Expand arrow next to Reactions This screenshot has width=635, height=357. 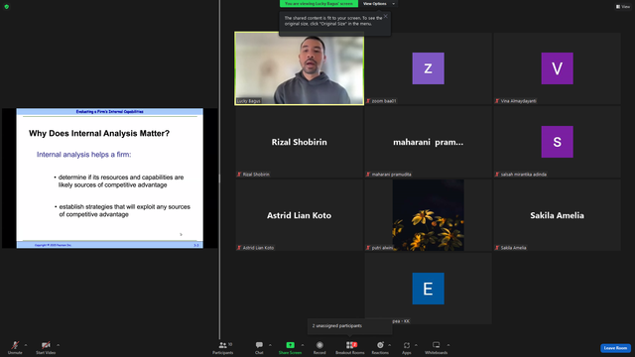pos(390,345)
